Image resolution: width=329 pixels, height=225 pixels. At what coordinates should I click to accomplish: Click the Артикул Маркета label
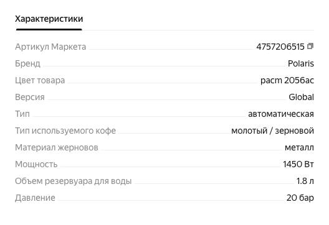50,47
